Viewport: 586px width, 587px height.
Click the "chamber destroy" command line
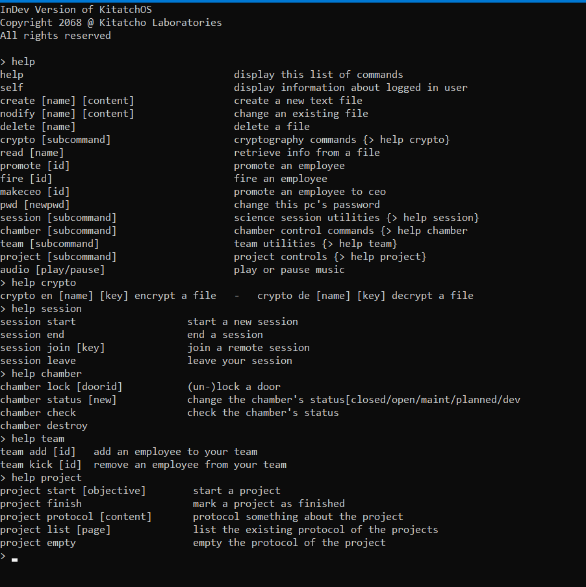click(44, 426)
